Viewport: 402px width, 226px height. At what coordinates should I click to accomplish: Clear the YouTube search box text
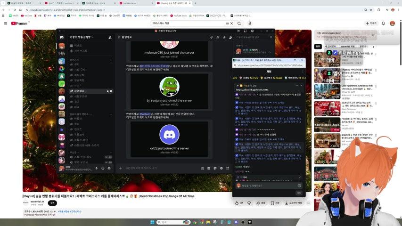coord(231,24)
